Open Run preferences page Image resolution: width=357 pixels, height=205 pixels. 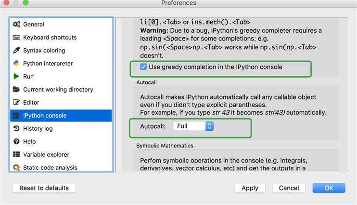(x=61, y=76)
